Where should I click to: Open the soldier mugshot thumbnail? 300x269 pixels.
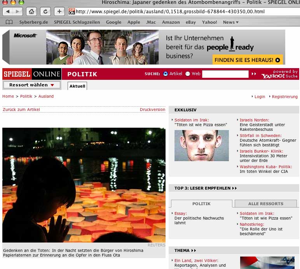[x=201, y=146]
